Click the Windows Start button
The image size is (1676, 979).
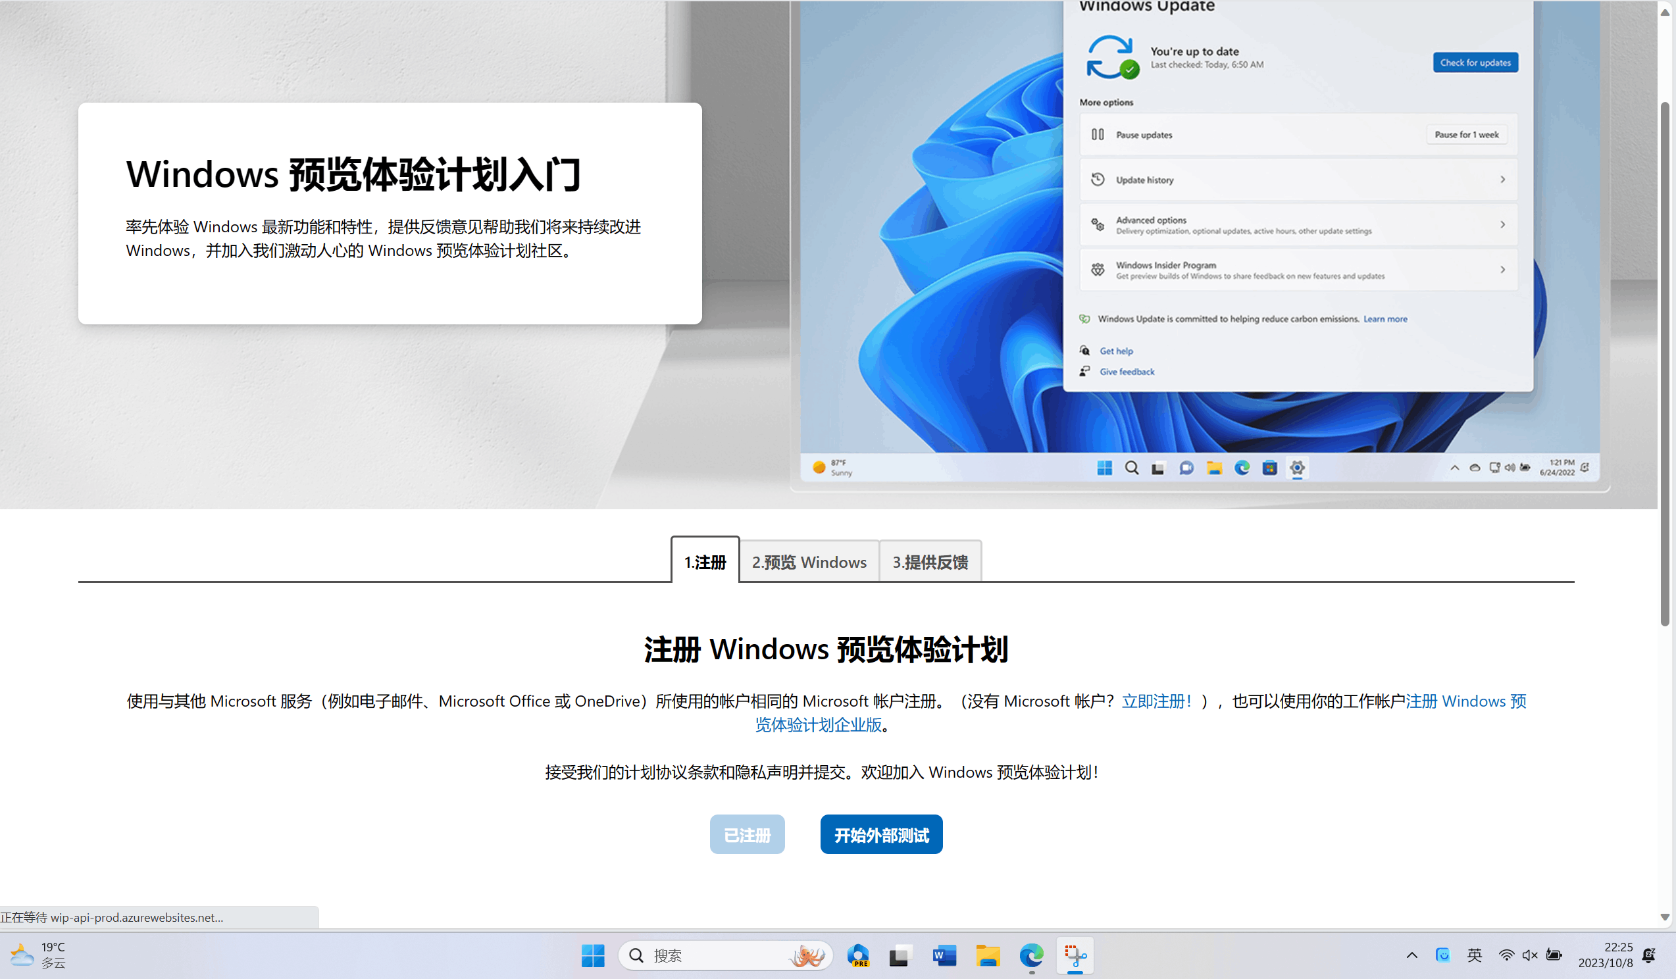point(593,956)
